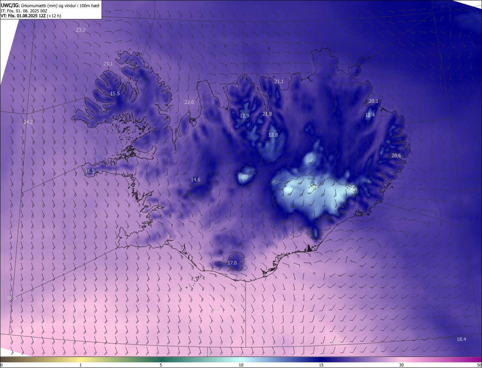Click the 24.2 value label

[x=28, y=122]
